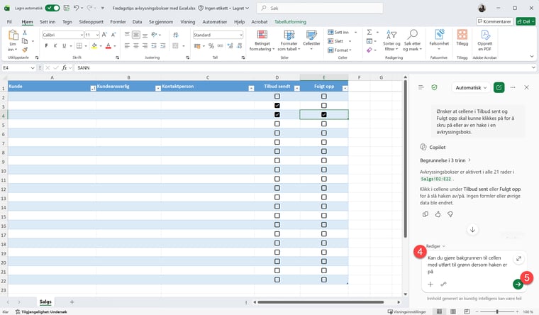This screenshot has height=315, width=539.
Task: Open Cellestiler (cell styles) gallery
Action: pos(311,40)
